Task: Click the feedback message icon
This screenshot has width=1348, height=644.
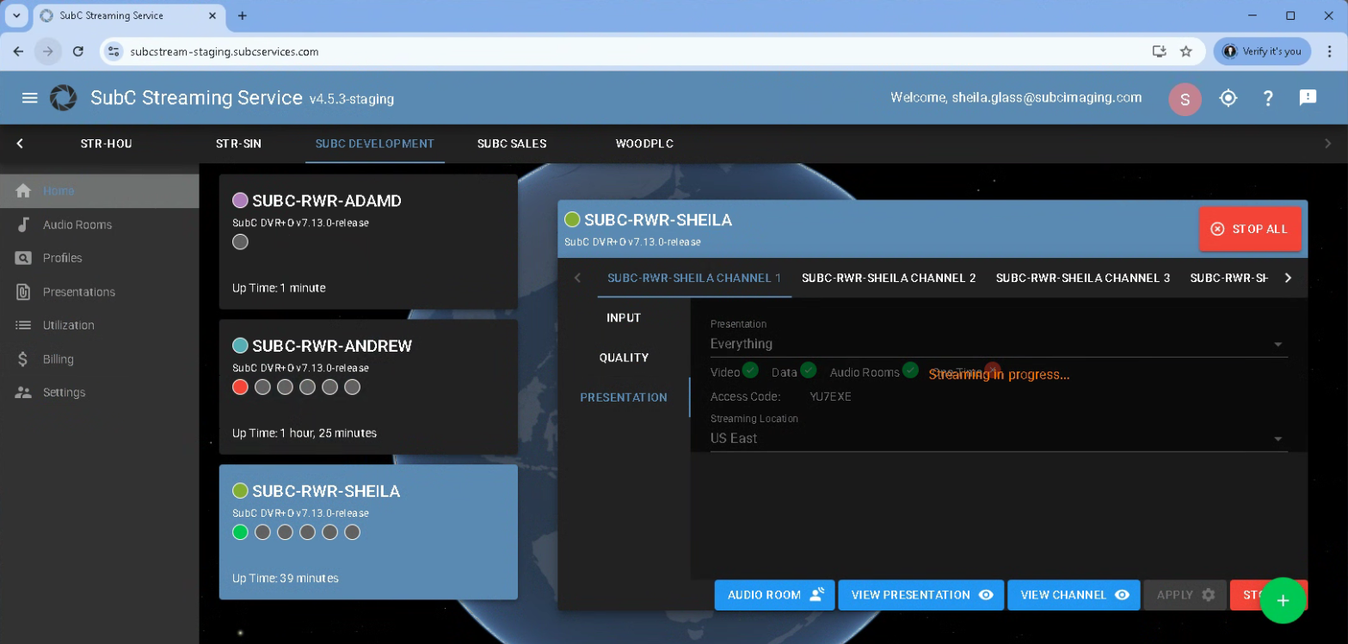Action: pyautogui.click(x=1308, y=98)
